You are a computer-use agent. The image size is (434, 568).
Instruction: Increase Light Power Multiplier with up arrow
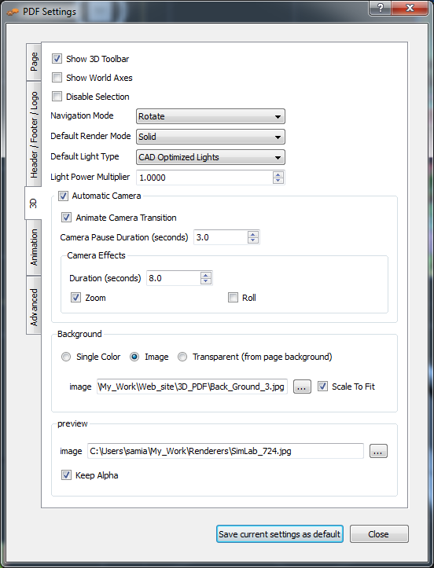[278, 174]
